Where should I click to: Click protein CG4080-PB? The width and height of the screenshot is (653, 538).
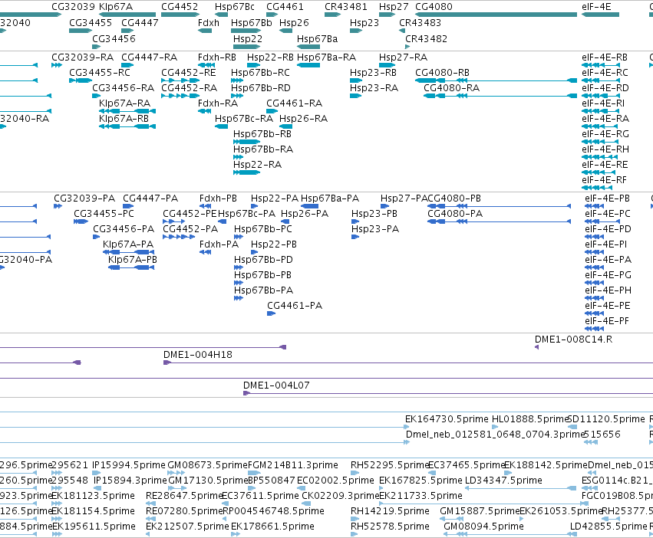(454, 198)
